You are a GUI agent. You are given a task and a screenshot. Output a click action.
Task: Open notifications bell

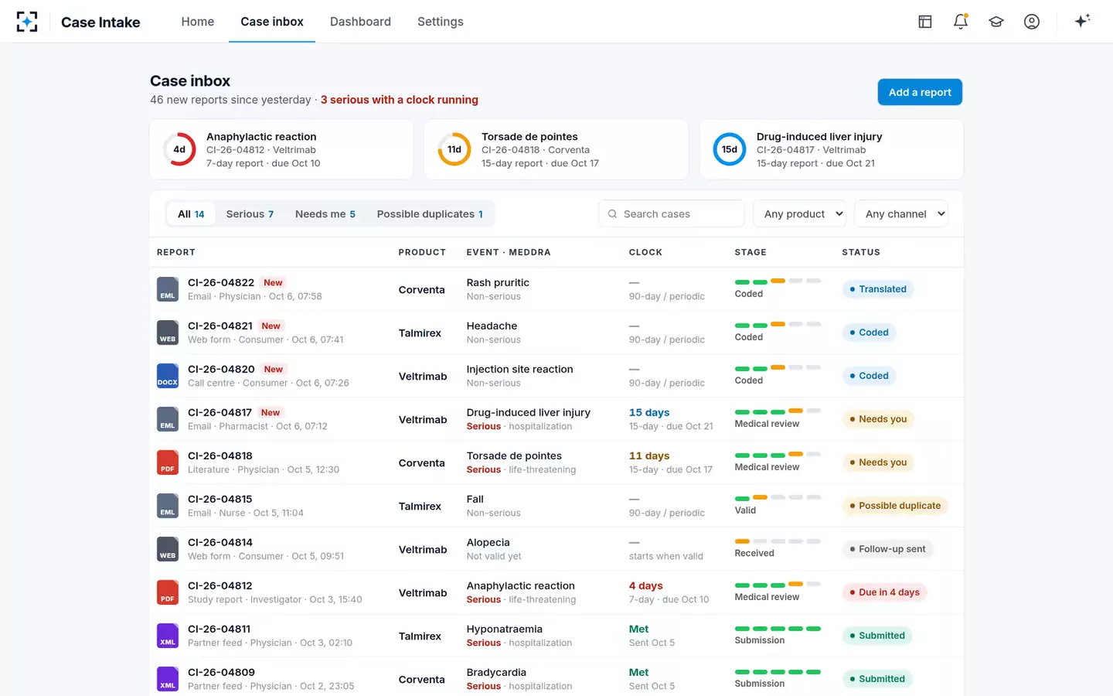961,22
